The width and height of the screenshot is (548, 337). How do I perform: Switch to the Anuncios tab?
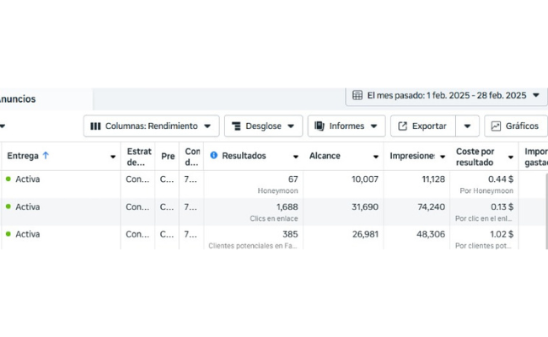coord(19,99)
